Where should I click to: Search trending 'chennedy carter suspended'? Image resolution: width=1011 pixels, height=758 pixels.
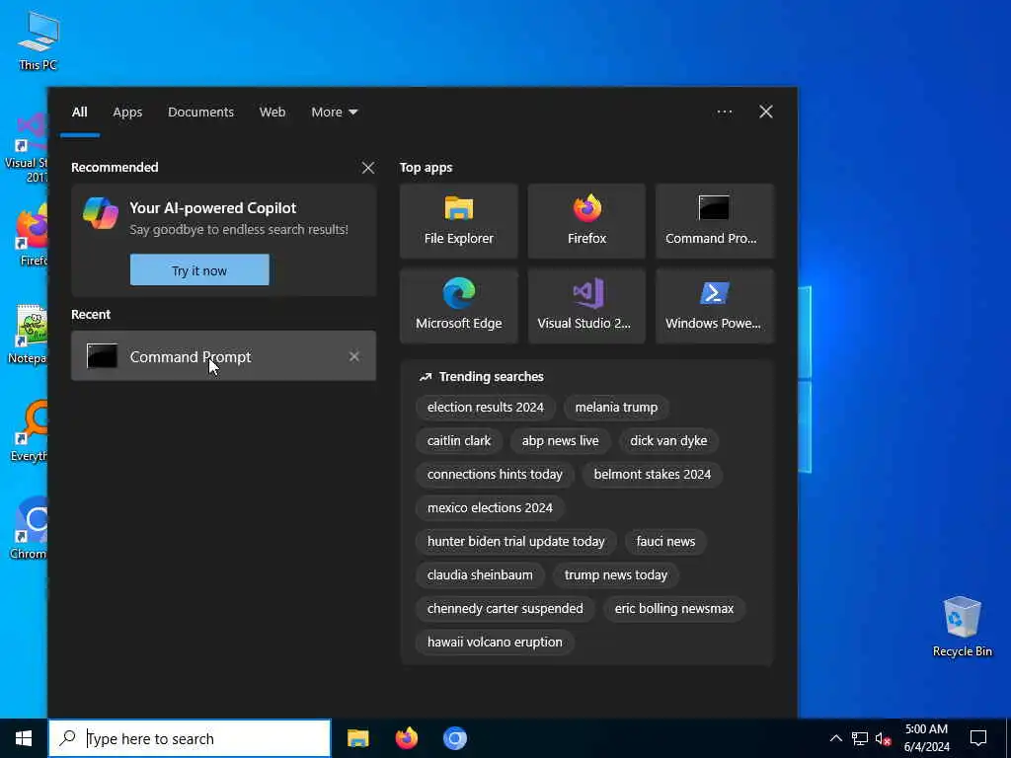(505, 608)
